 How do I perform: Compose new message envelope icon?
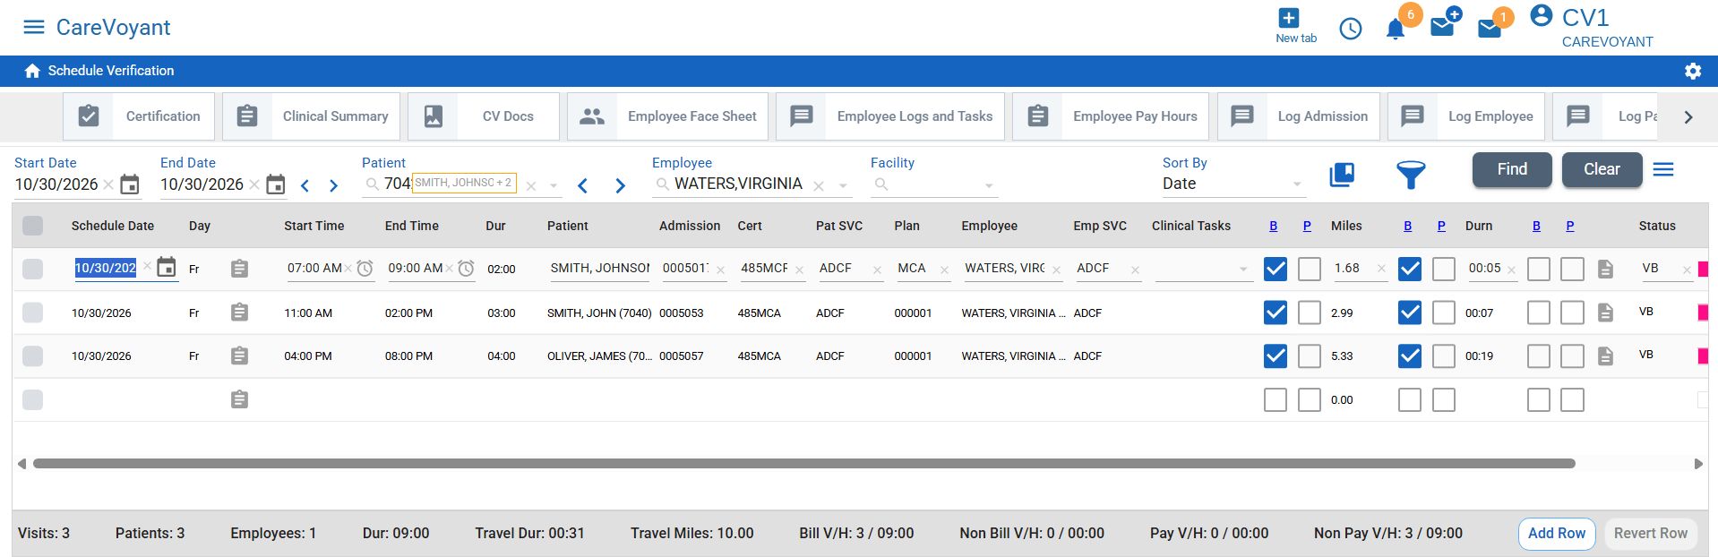(1444, 25)
